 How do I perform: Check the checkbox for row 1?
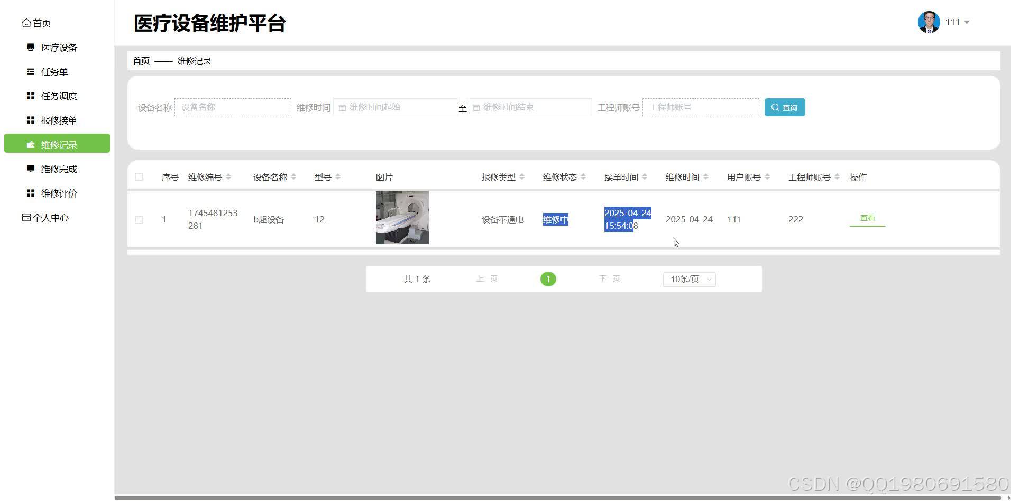pyautogui.click(x=139, y=219)
